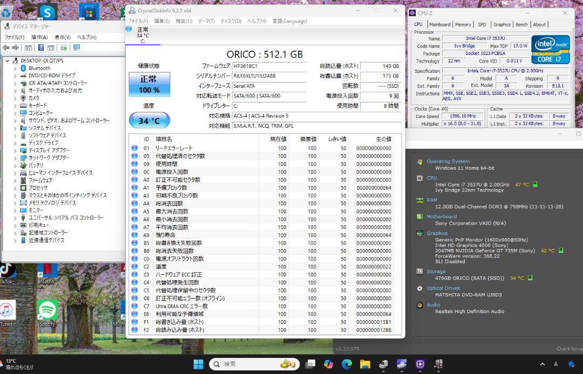Viewport: 583px width, 374px height.
Task: Launch Copilot from the taskbar
Action: tap(328, 364)
